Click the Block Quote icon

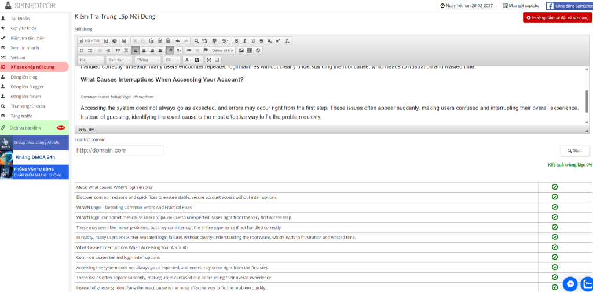point(118,50)
